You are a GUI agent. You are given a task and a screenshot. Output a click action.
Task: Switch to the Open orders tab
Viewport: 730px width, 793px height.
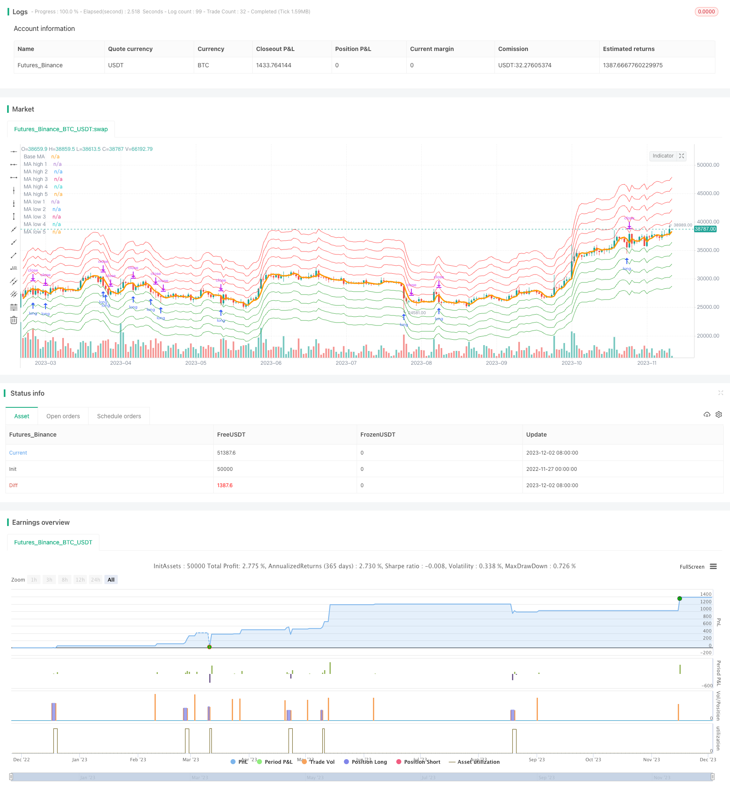point(63,416)
